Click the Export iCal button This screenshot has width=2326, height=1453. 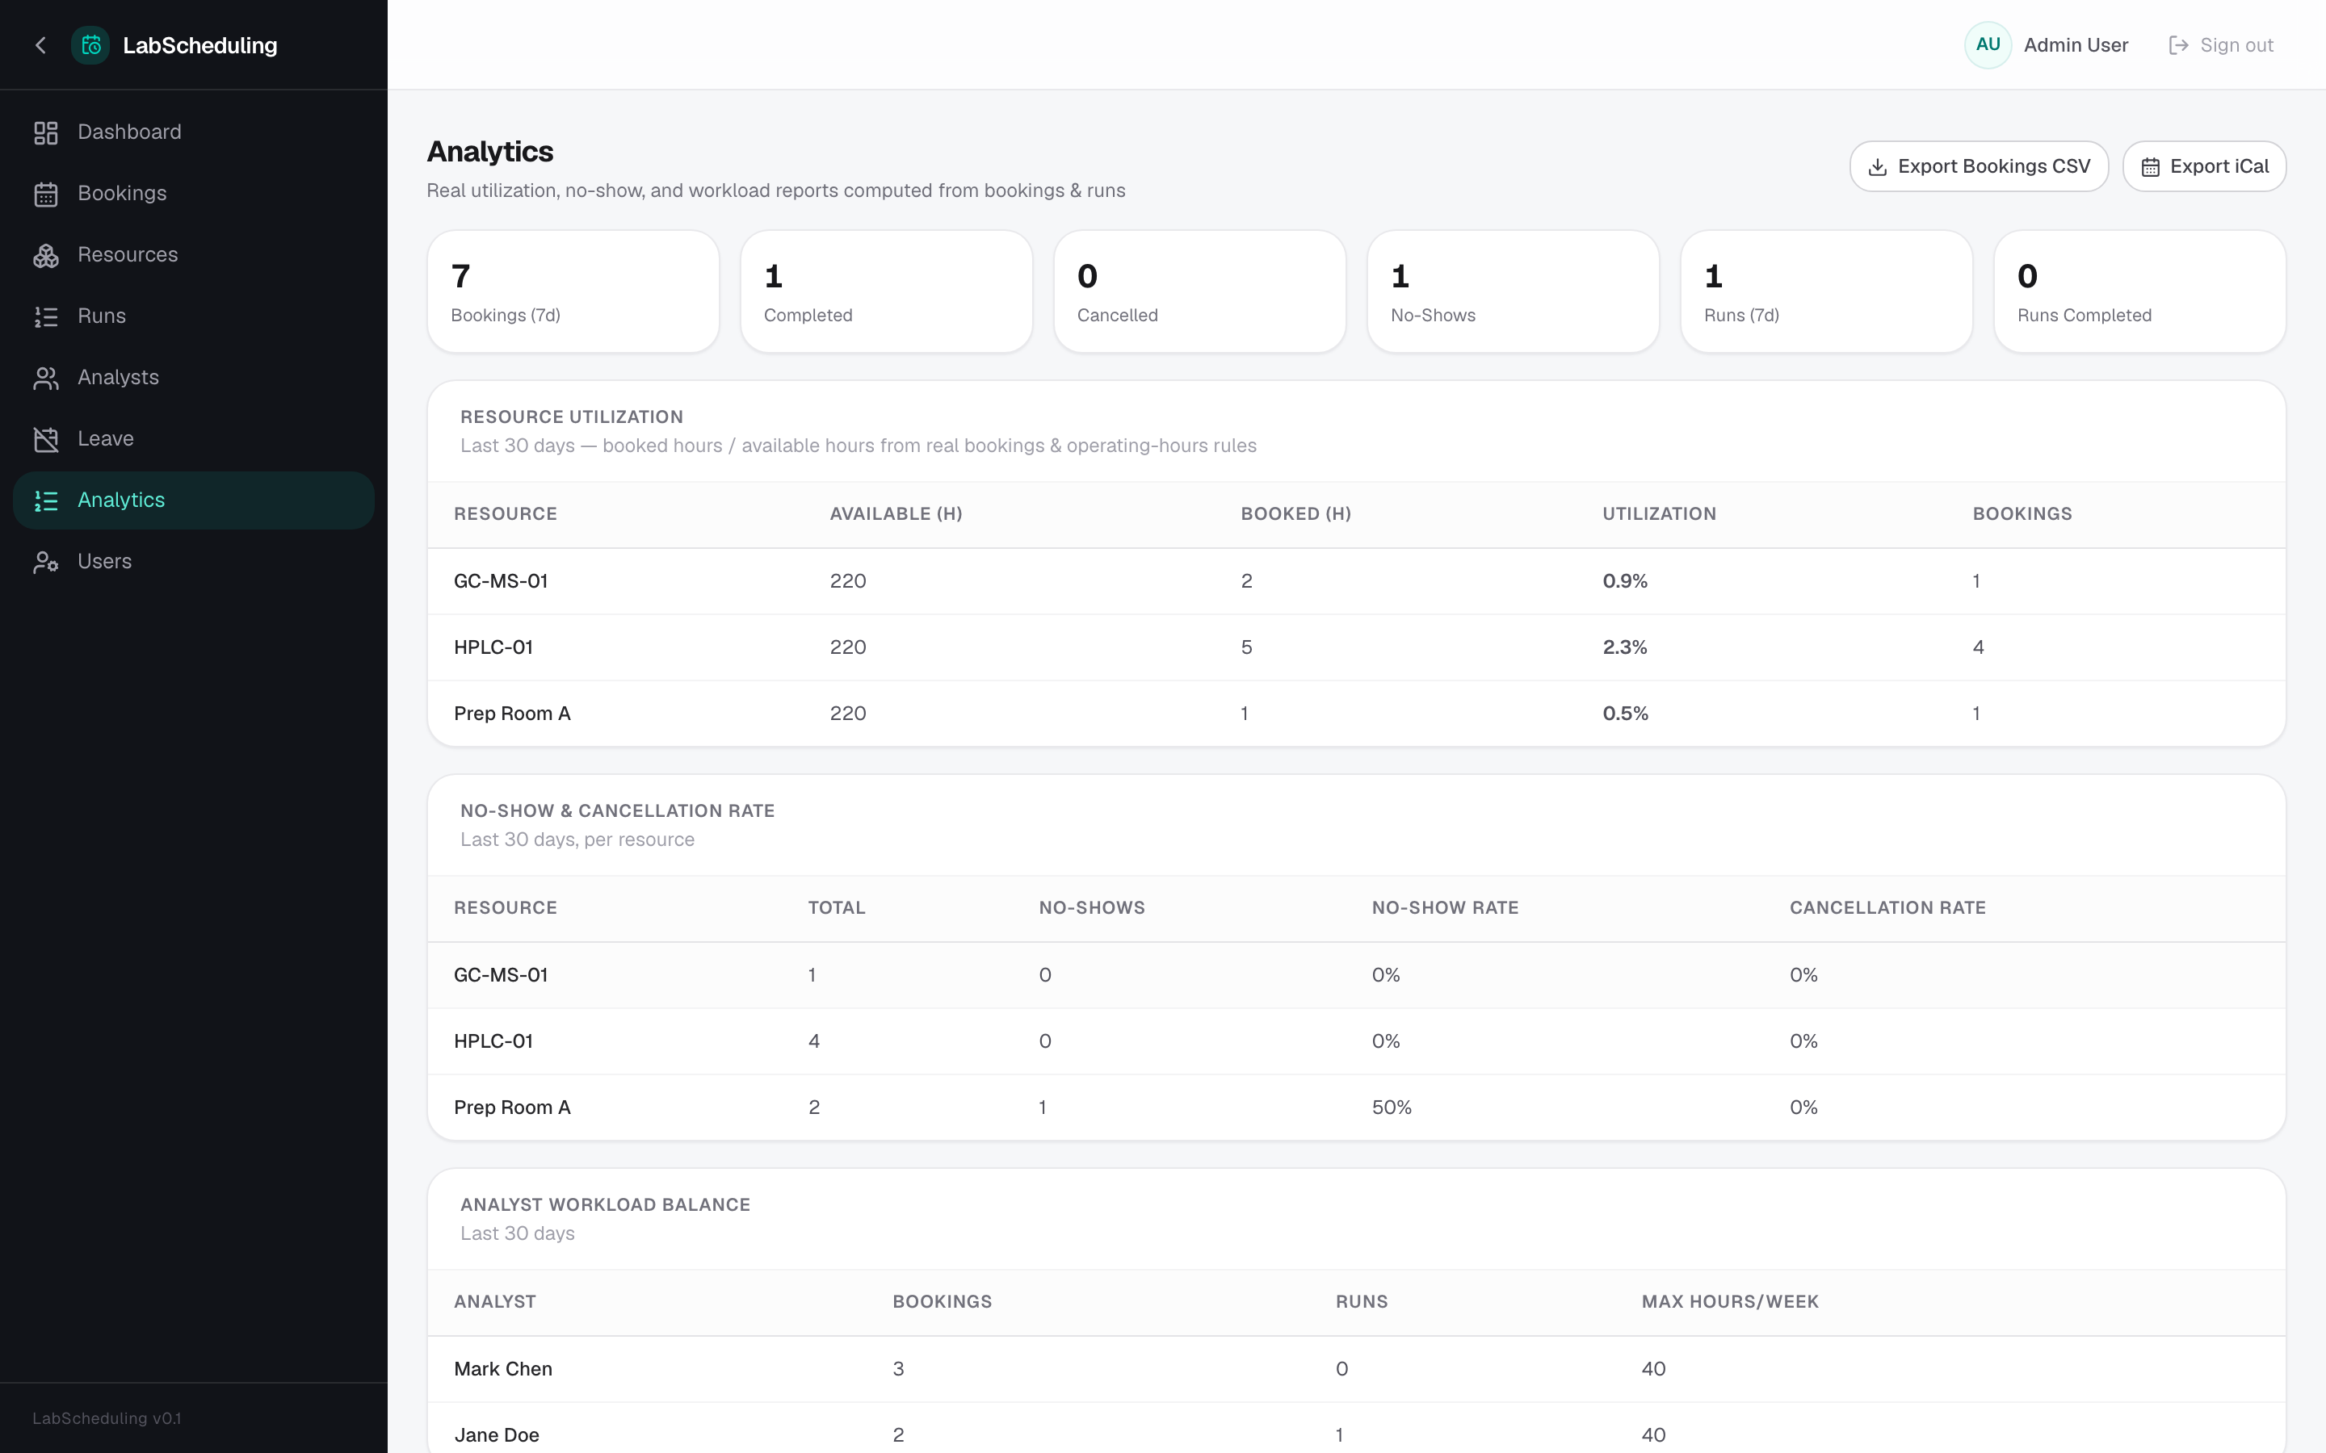[x=2204, y=167]
